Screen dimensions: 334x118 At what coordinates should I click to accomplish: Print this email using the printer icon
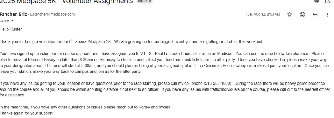pyautogui.click(x=317, y=2)
